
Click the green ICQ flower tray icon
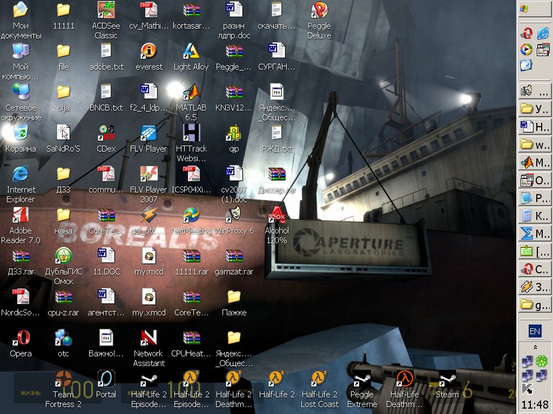pyautogui.click(x=542, y=362)
